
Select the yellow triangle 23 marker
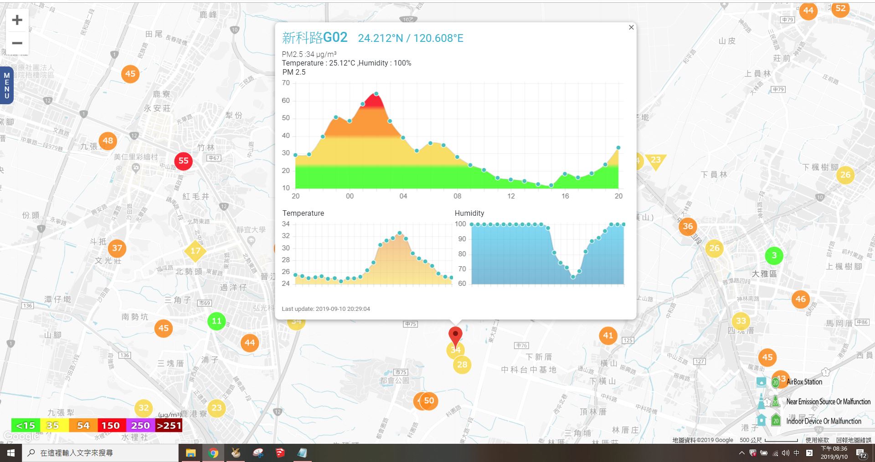click(x=656, y=161)
